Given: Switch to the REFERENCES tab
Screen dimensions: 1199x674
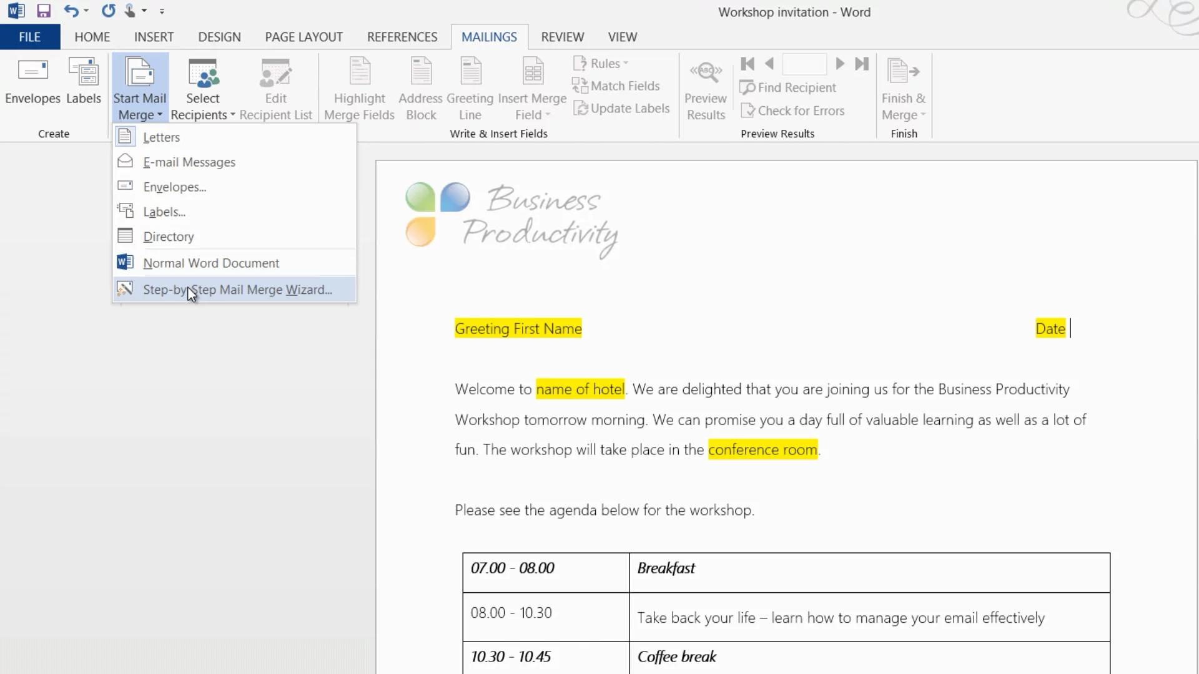Looking at the screenshot, I should pos(402,37).
